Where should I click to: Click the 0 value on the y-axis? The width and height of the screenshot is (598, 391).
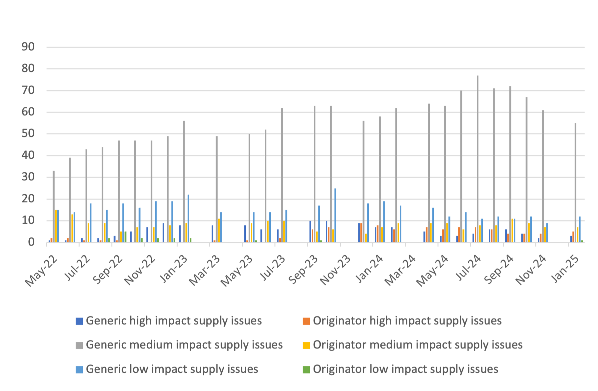point(31,242)
